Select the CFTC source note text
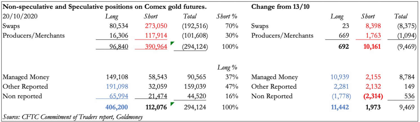The image size is (420, 122). tap(72, 117)
